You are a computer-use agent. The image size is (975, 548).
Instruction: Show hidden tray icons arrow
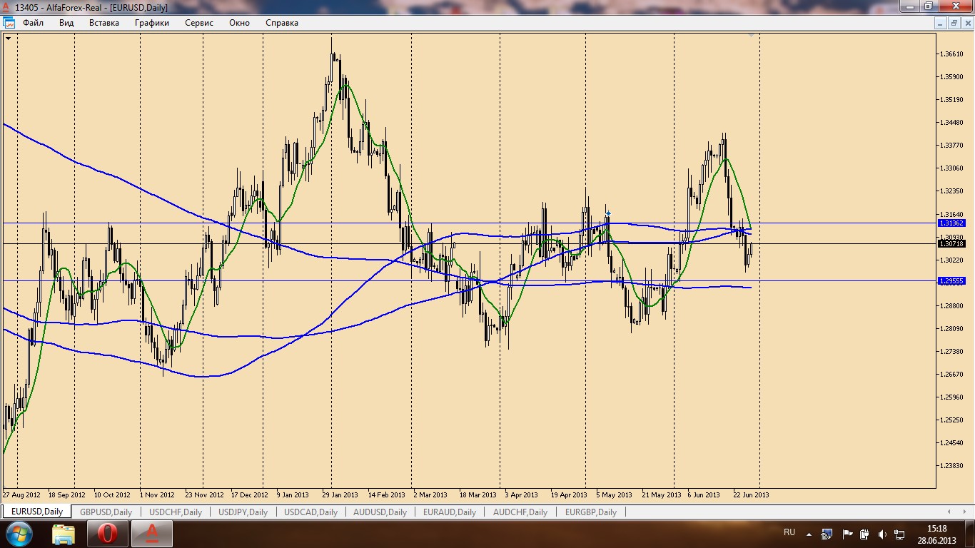click(809, 534)
